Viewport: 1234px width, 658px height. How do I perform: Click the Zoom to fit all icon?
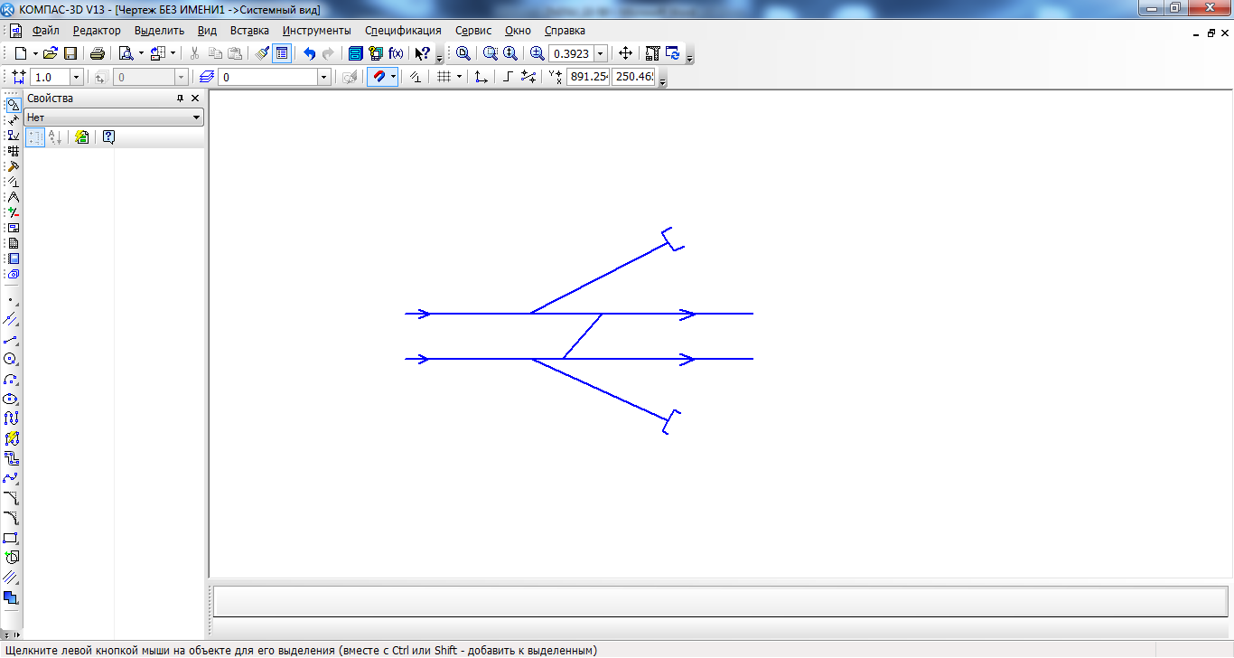pyautogui.click(x=463, y=53)
